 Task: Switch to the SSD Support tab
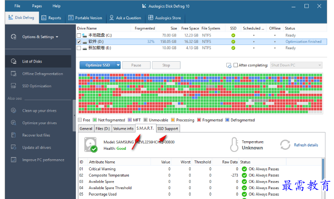click(168, 129)
